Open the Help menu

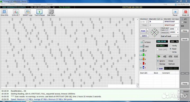click(165, 4)
